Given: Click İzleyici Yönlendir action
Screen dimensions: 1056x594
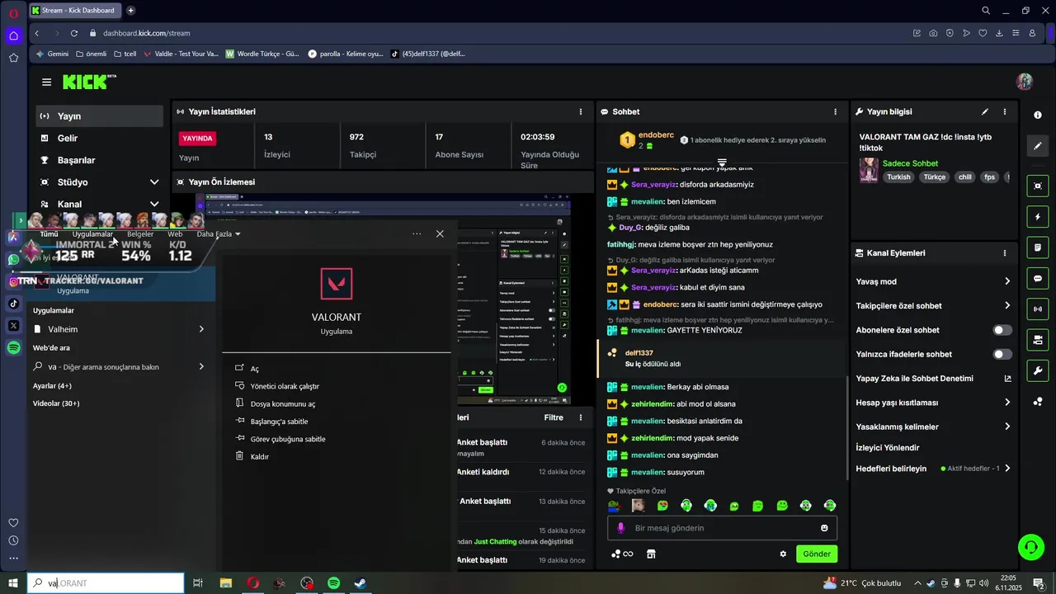Looking at the screenshot, I should tap(888, 448).
